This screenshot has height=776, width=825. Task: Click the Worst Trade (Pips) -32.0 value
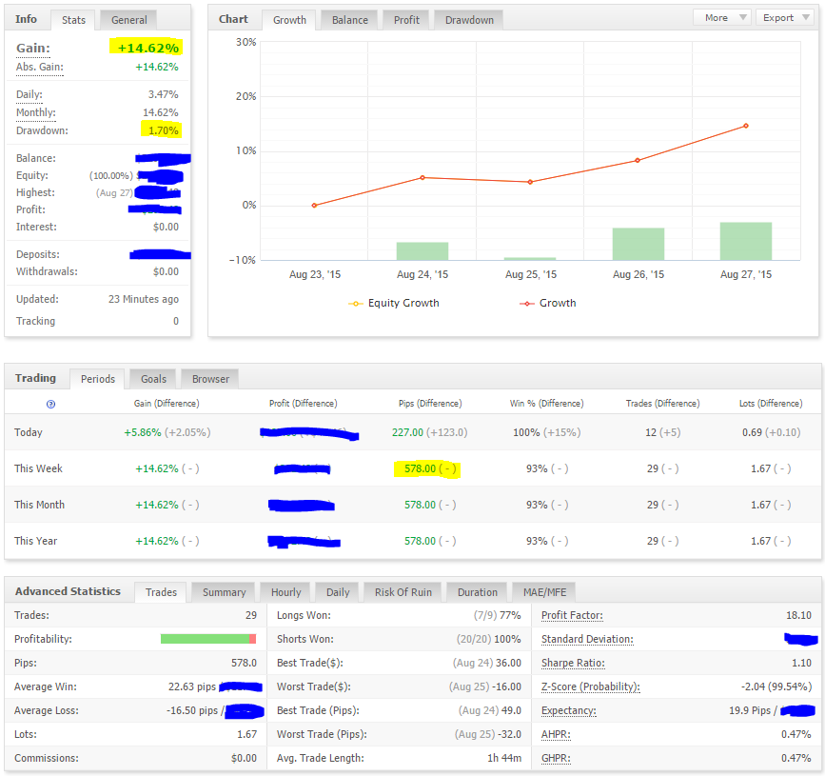(509, 734)
